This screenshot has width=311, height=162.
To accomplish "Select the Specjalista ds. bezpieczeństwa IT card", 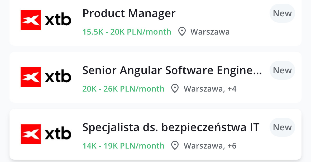I will [x=155, y=155].
